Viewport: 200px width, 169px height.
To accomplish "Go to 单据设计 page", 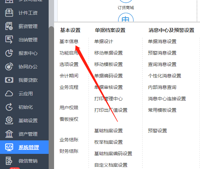I will point(104,41).
